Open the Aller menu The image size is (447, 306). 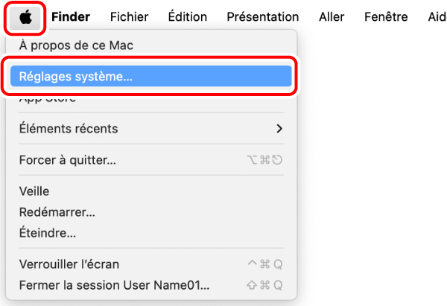click(x=332, y=17)
